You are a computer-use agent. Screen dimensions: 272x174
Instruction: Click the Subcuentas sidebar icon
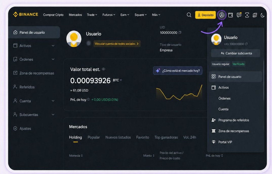coord(15,114)
